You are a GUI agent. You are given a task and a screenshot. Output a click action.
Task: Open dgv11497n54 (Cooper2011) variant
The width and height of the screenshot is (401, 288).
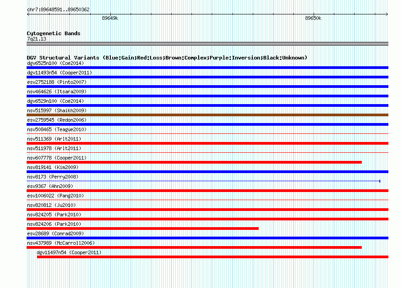69,252
